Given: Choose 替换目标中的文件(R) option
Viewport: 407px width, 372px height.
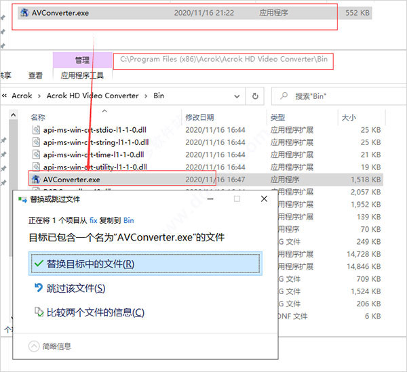Looking at the screenshot, I should [145, 264].
